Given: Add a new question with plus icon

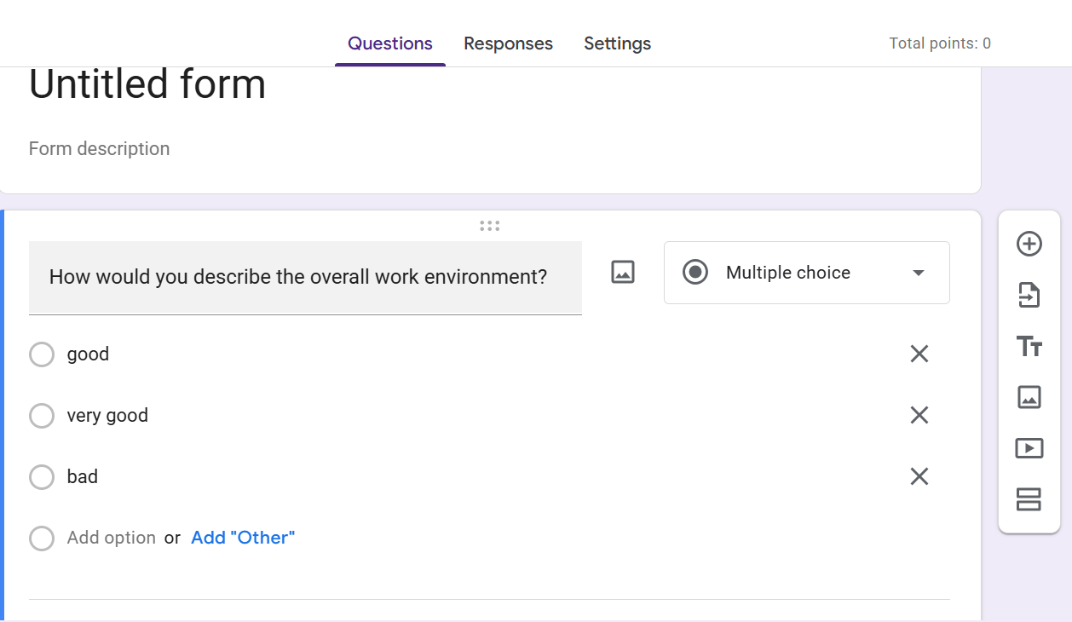Looking at the screenshot, I should [x=1029, y=244].
